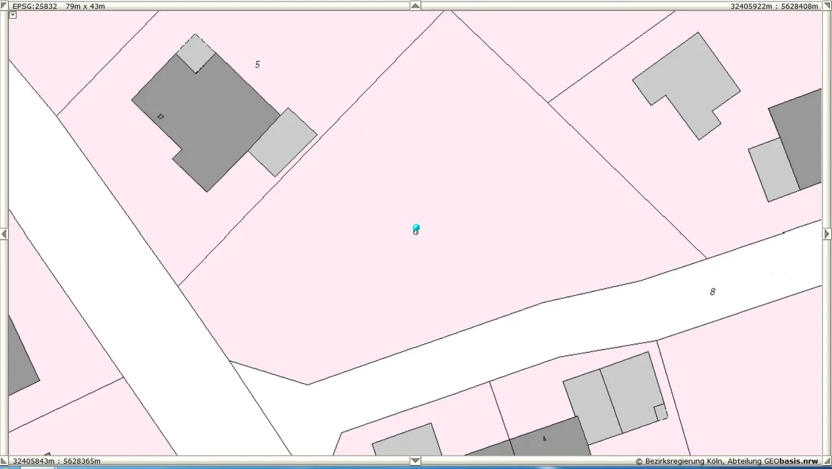The image size is (832, 469).
Task: Pan northwest using top-left corner arrow
Action: (x=4, y=6)
